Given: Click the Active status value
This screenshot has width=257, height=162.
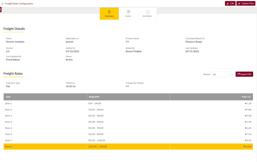Looking at the screenshot, I should [69, 59].
